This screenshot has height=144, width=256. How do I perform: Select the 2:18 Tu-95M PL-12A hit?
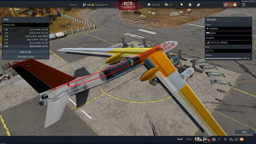coord(25,29)
